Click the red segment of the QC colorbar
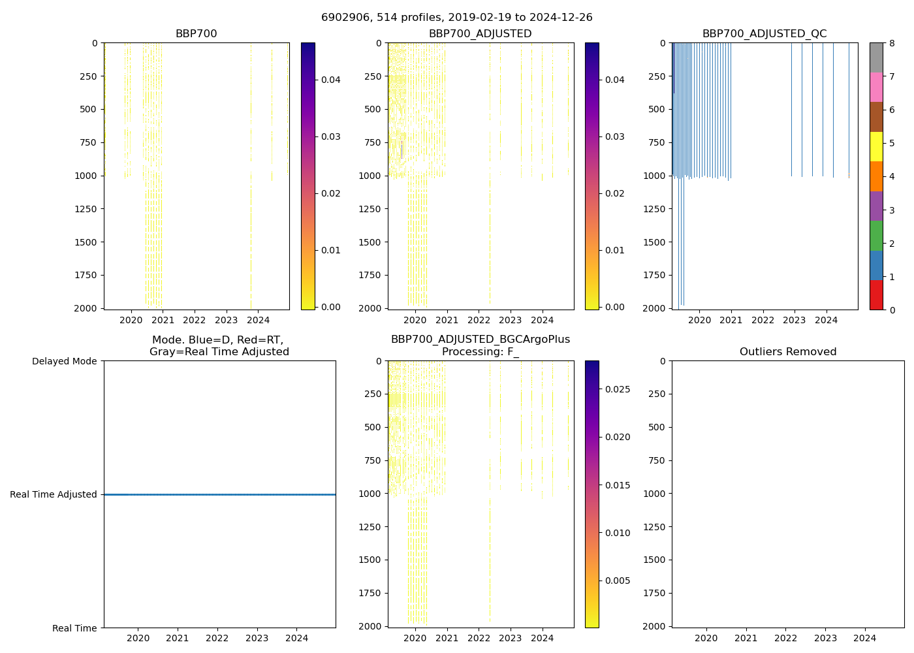Viewport: 914px width, 653px height. 876,295
